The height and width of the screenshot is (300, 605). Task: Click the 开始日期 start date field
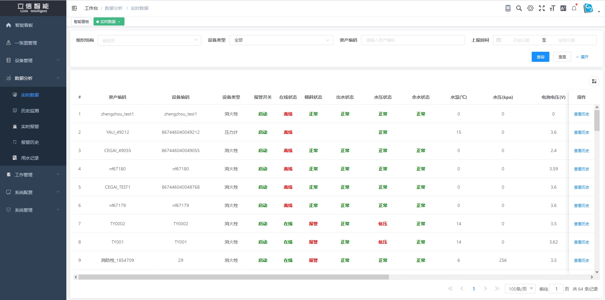pyautogui.click(x=521, y=40)
